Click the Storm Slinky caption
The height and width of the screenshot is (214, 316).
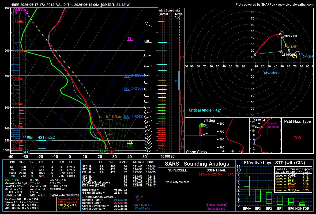197,152
